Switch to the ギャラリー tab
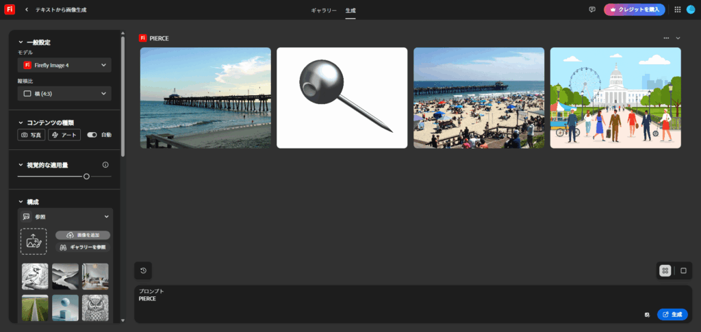 tap(324, 10)
